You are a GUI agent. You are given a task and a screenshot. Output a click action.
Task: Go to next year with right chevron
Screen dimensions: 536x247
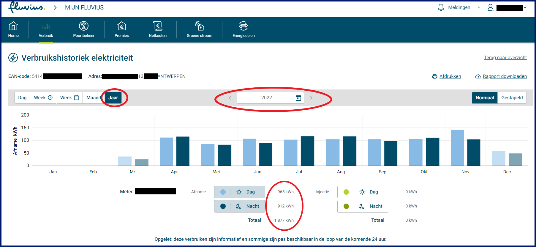point(311,98)
